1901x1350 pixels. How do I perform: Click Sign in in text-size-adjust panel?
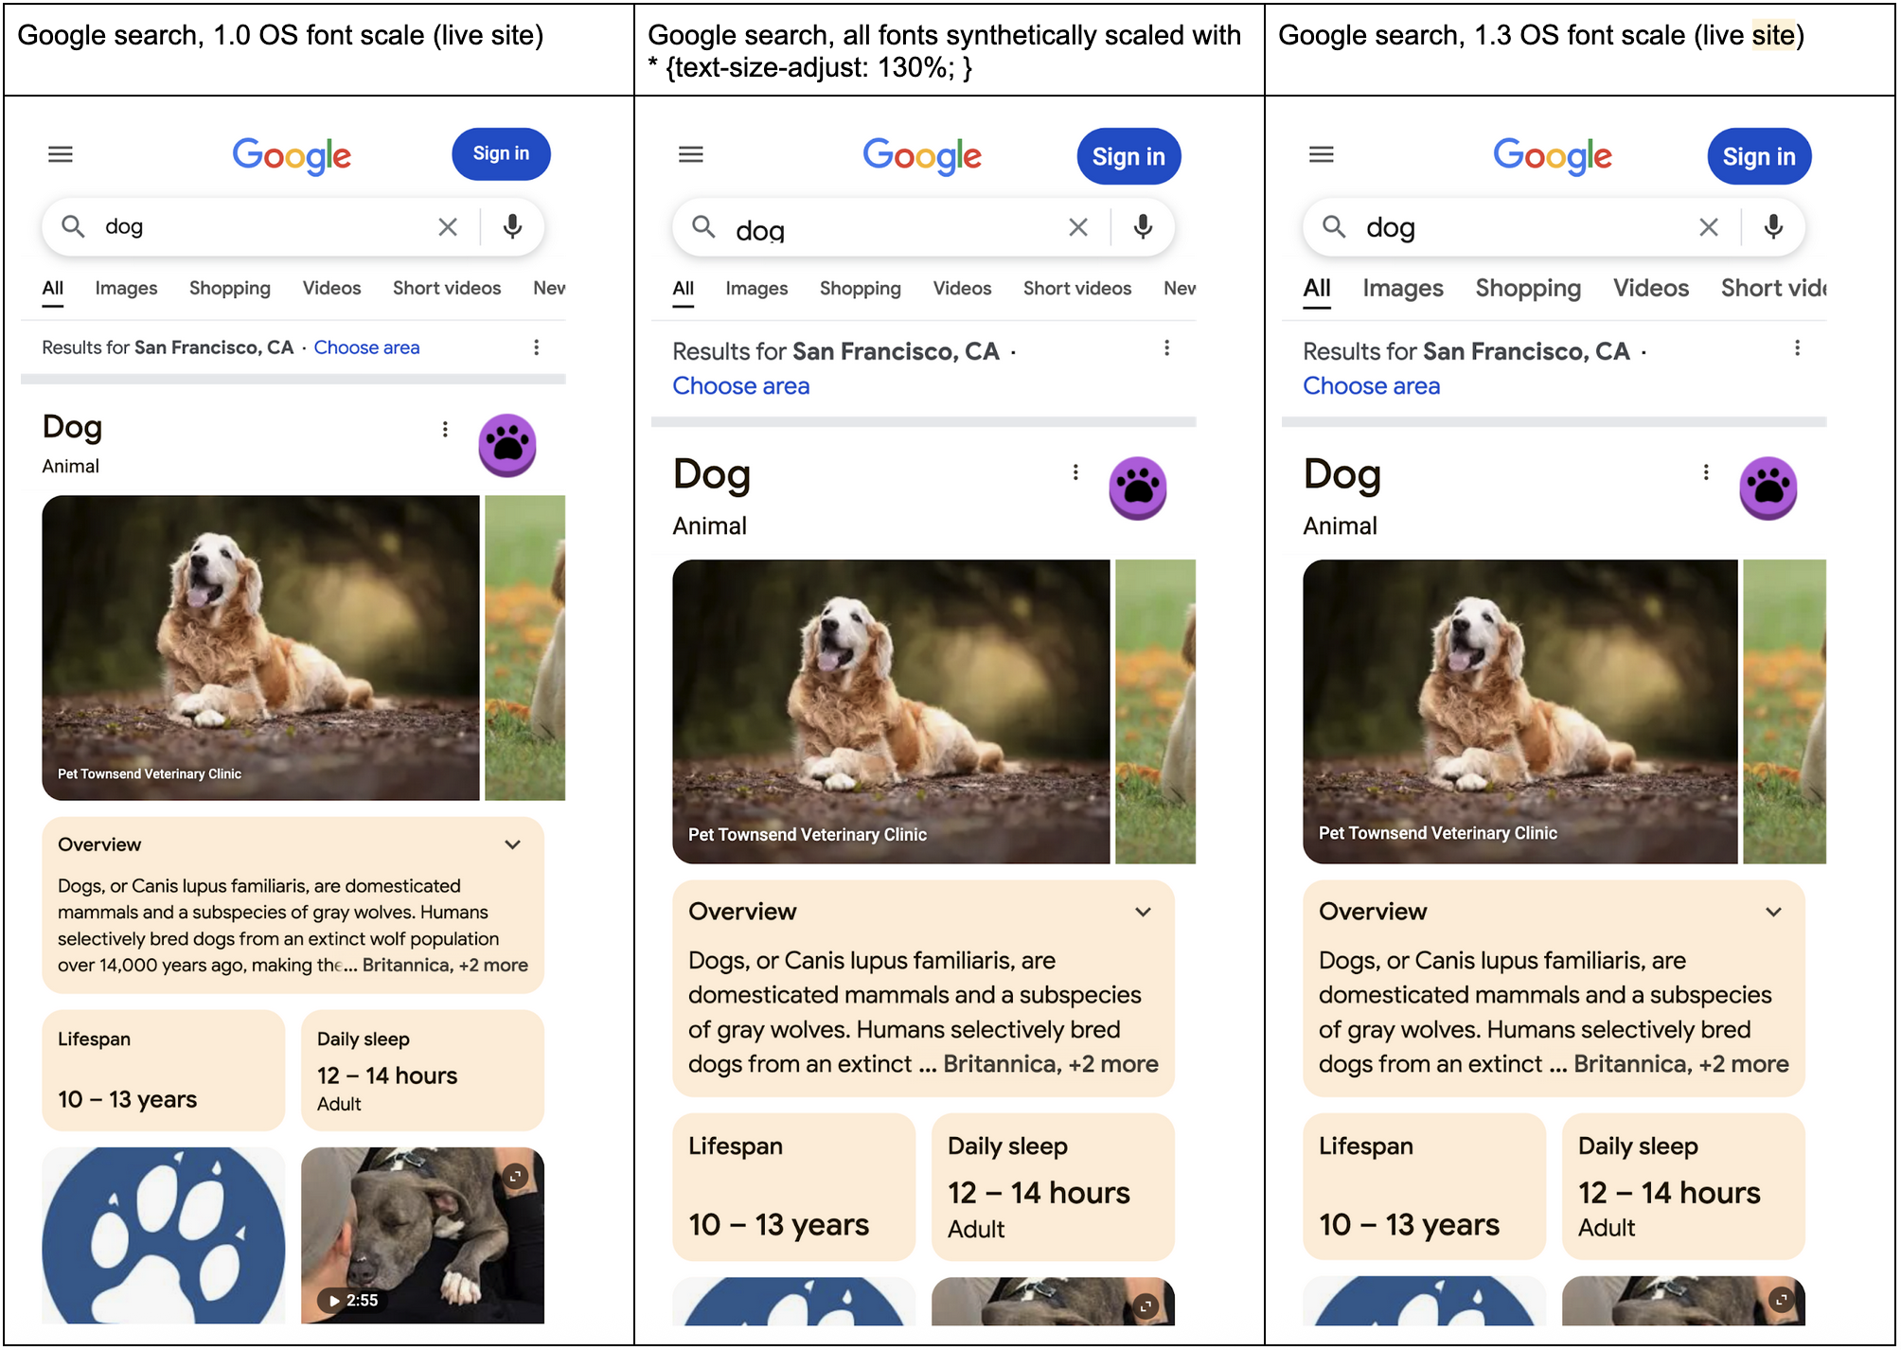(1128, 156)
